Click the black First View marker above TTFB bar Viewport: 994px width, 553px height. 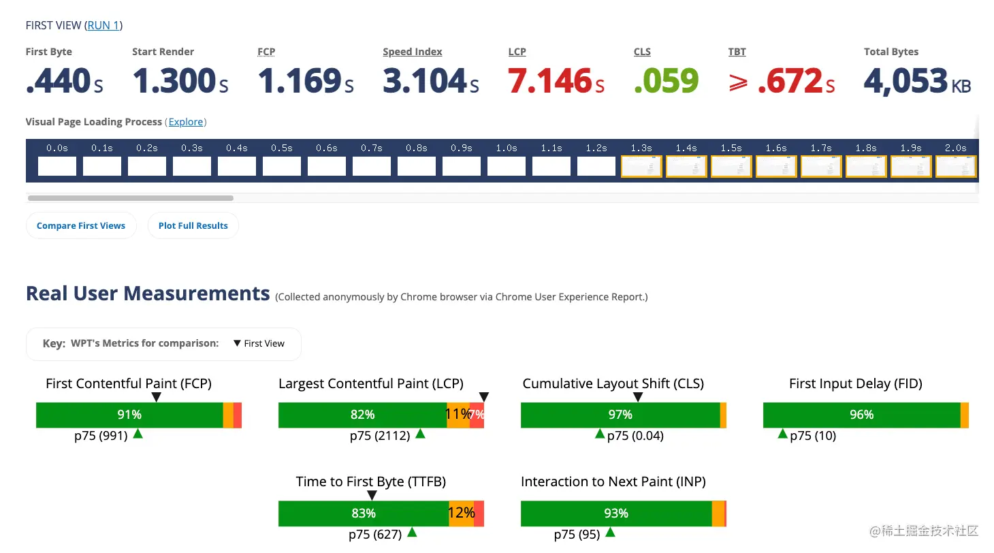pyautogui.click(x=372, y=496)
